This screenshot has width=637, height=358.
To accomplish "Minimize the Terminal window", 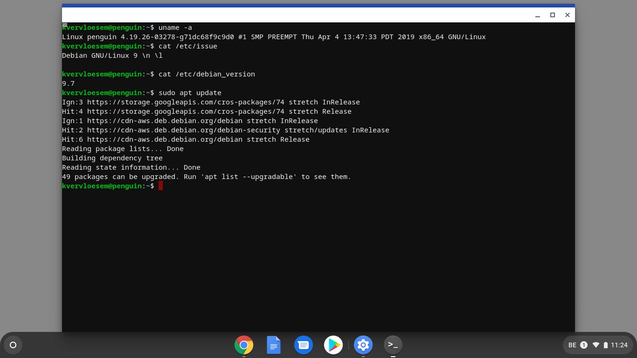I will [538, 15].
